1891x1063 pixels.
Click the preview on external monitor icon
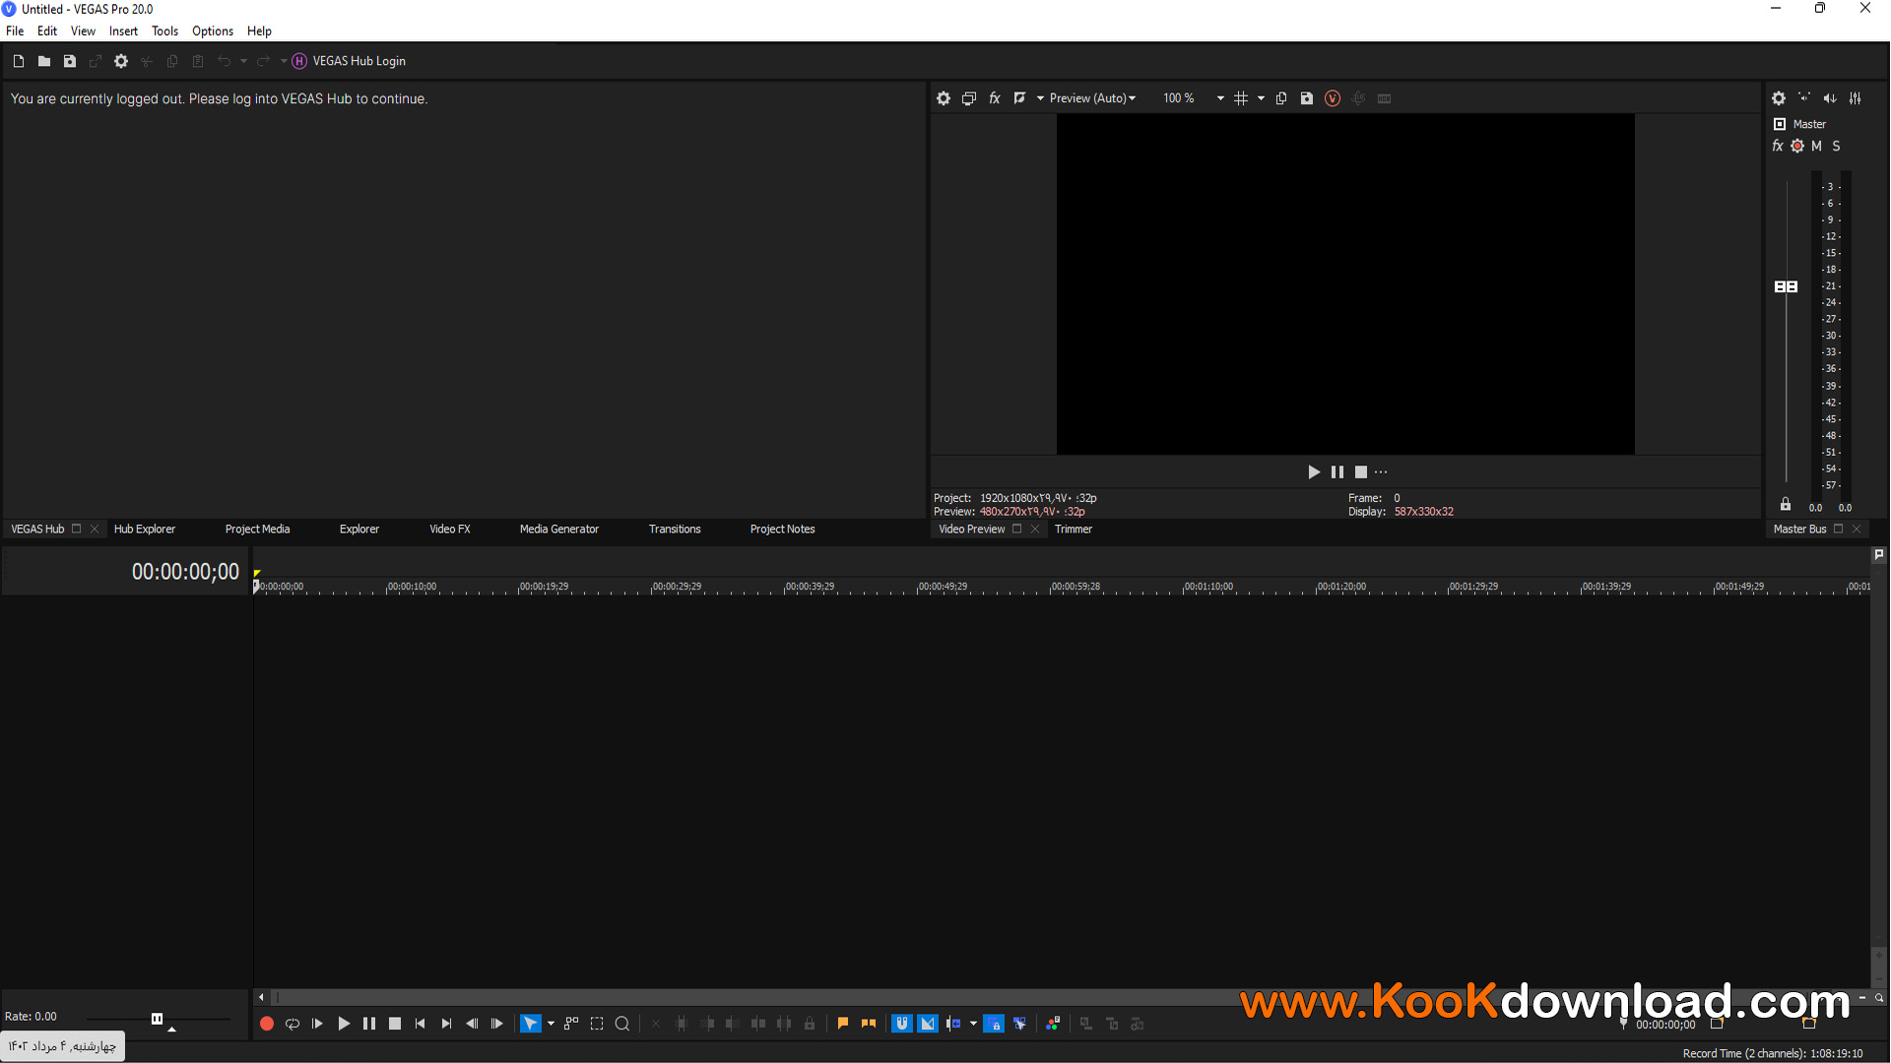pyautogui.click(x=969, y=98)
